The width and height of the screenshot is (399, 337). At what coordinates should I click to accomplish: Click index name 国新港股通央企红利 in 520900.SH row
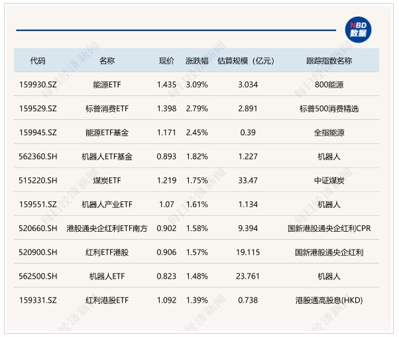(329, 252)
